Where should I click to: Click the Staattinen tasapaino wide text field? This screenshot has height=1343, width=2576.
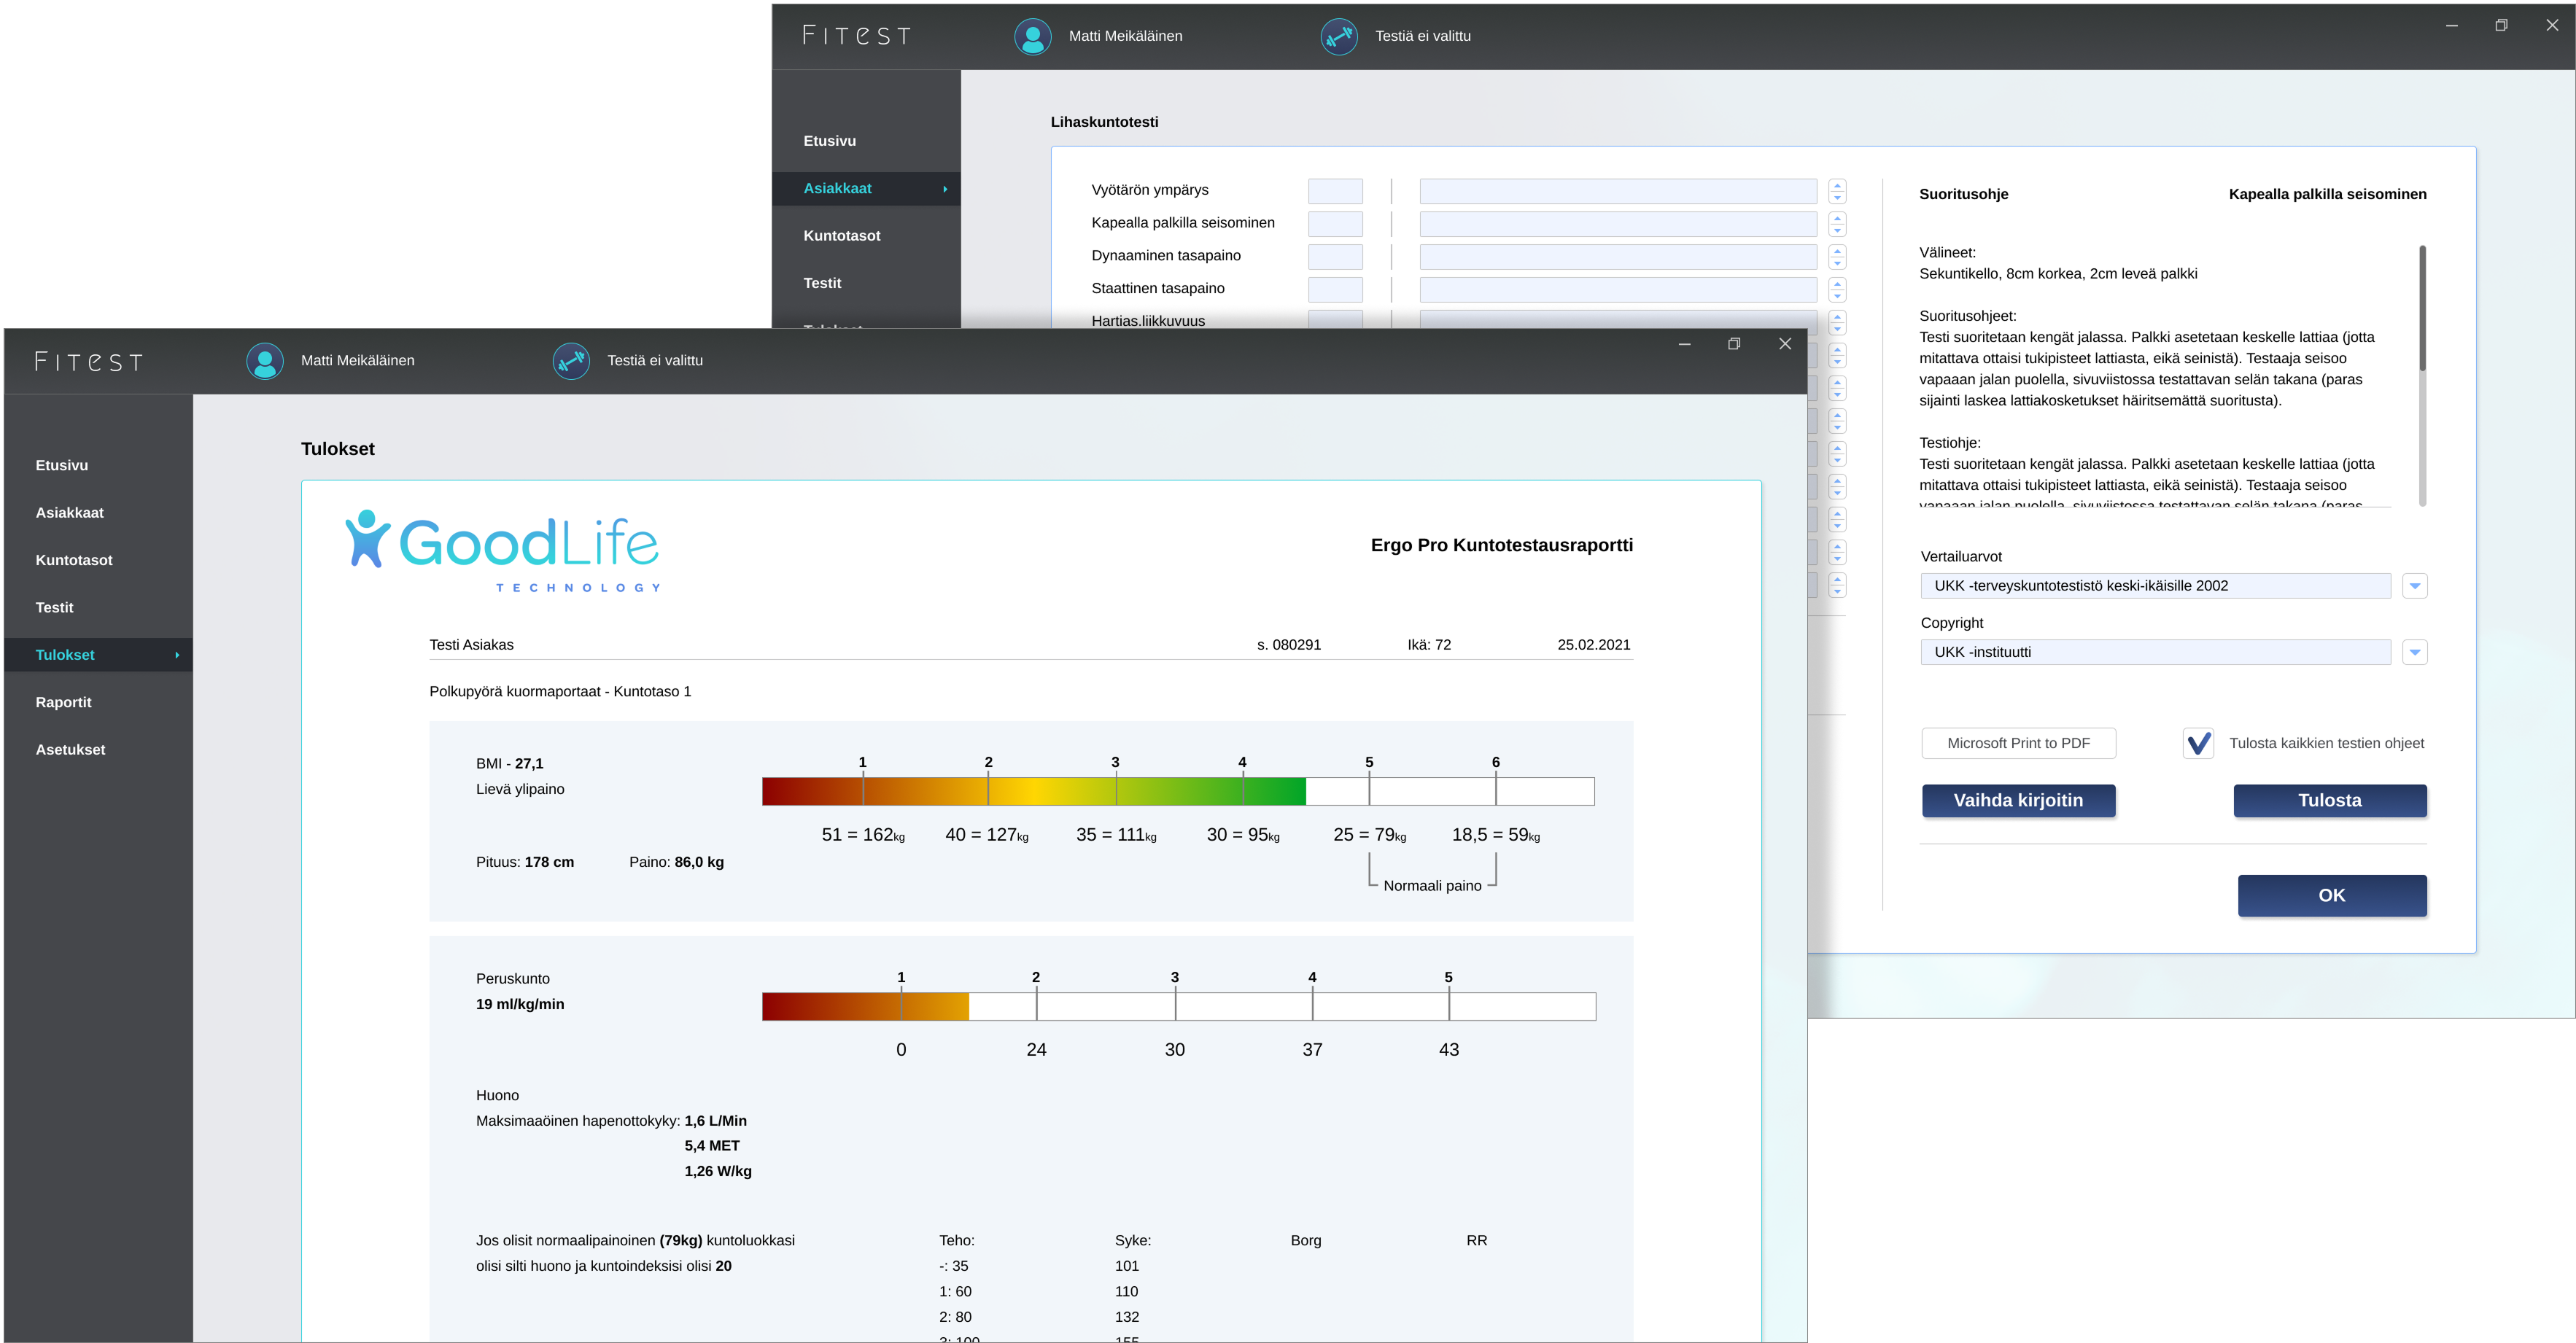pos(1617,290)
